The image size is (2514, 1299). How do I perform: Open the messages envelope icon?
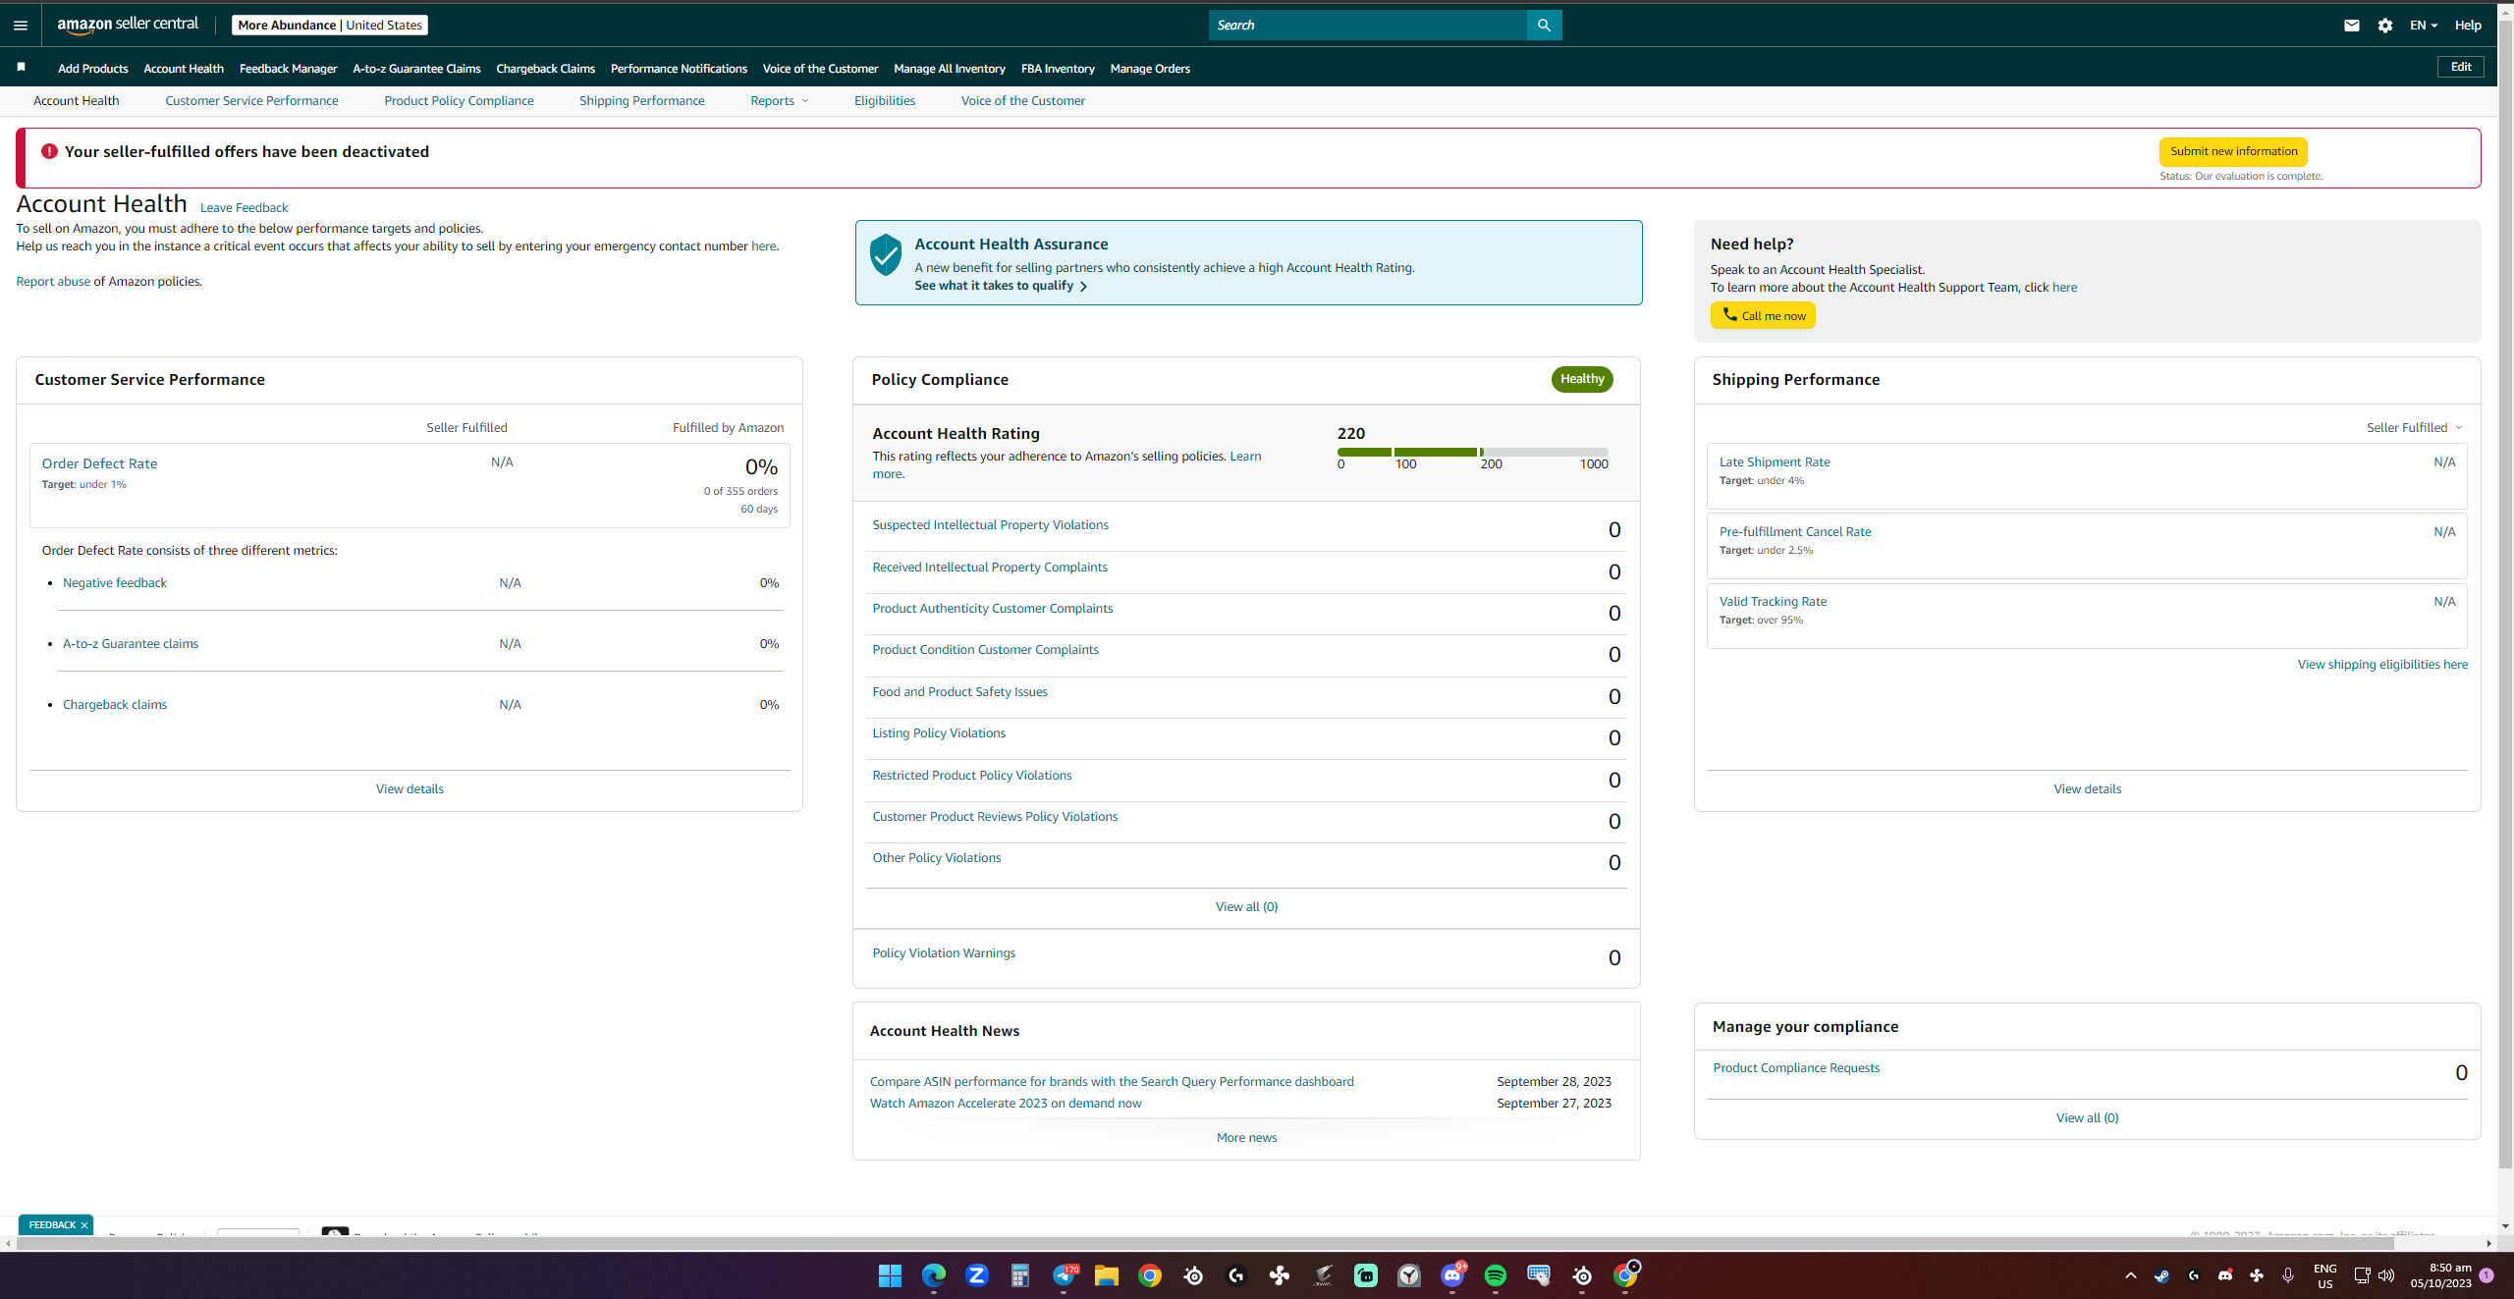2352,26
